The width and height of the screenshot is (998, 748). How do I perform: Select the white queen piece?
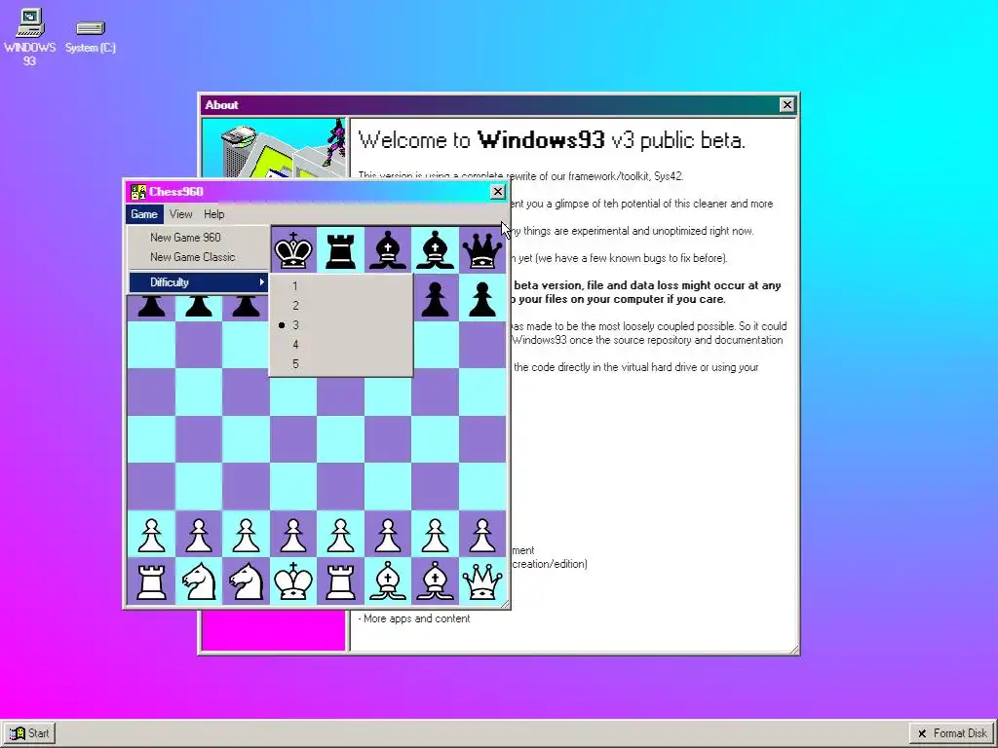[481, 581]
